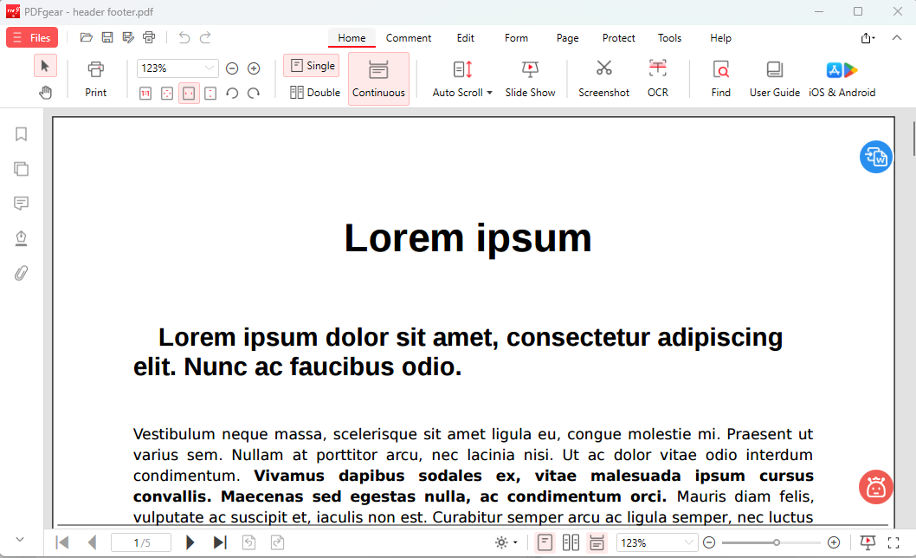
Task: Open the User Guide
Action: (x=775, y=79)
